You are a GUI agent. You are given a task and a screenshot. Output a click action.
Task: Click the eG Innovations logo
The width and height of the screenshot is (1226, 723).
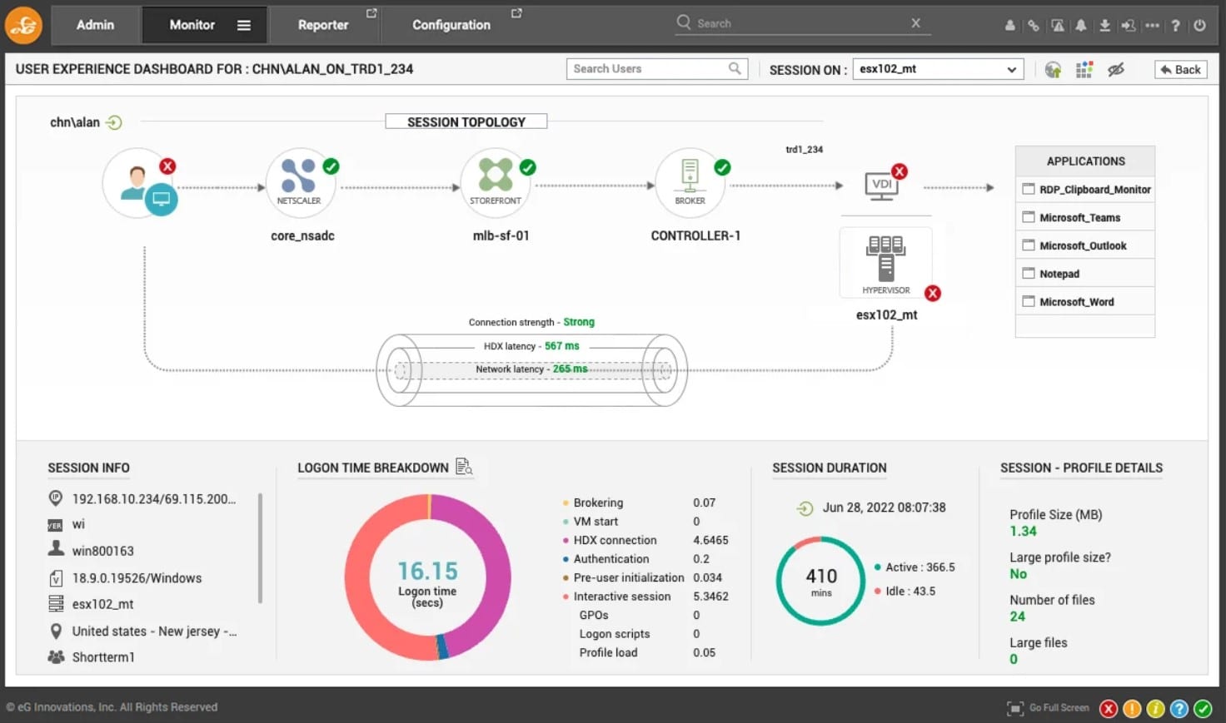point(23,25)
